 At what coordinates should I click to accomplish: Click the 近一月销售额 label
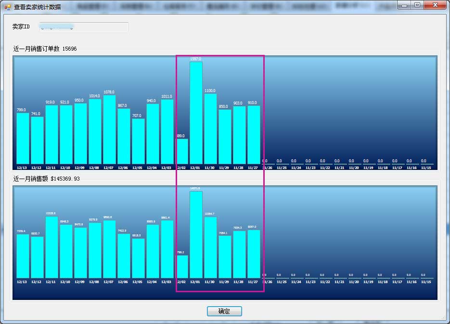pos(30,179)
